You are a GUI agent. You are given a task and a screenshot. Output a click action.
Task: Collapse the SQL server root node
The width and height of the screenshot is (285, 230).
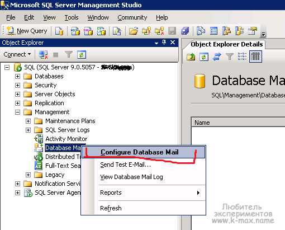pyautogui.click(x=7, y=67)
